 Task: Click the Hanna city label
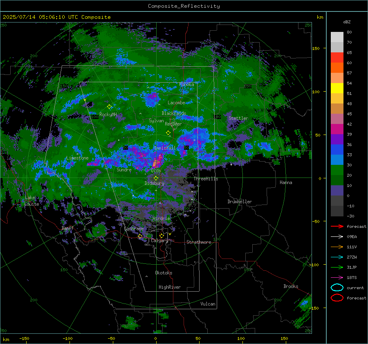click(286, 182)
